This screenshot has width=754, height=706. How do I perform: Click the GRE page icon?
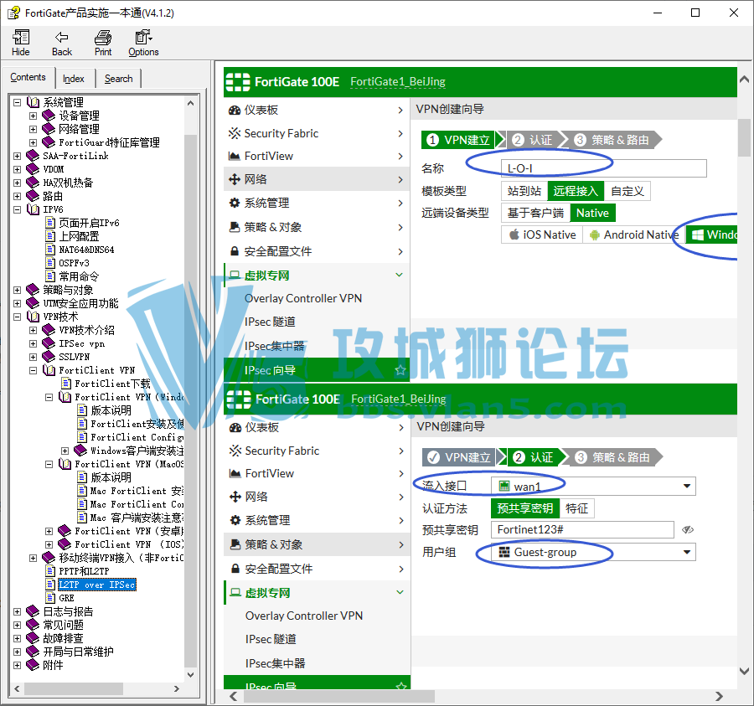pyautogui.click(x=50, y=598)
